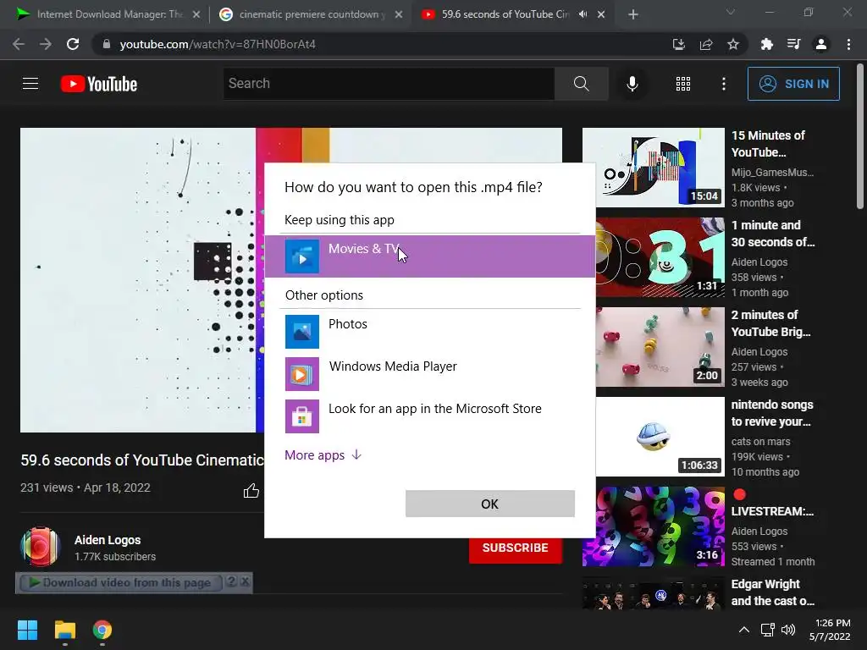
Task: Open File Explorer from the taskbar
Action: (x=64, y=630)
